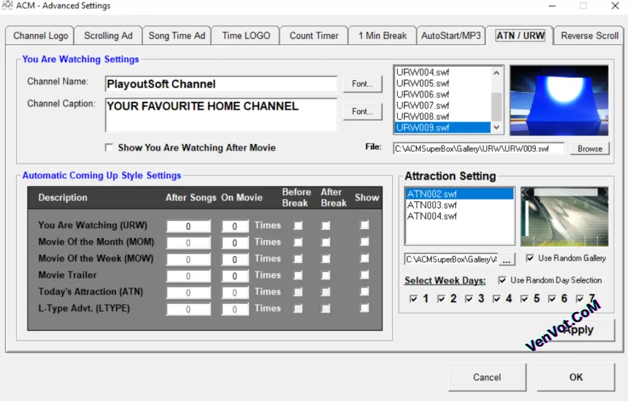Enable Show You Are Watching After Movie
628x401 pixels.
tap(109, 147)
